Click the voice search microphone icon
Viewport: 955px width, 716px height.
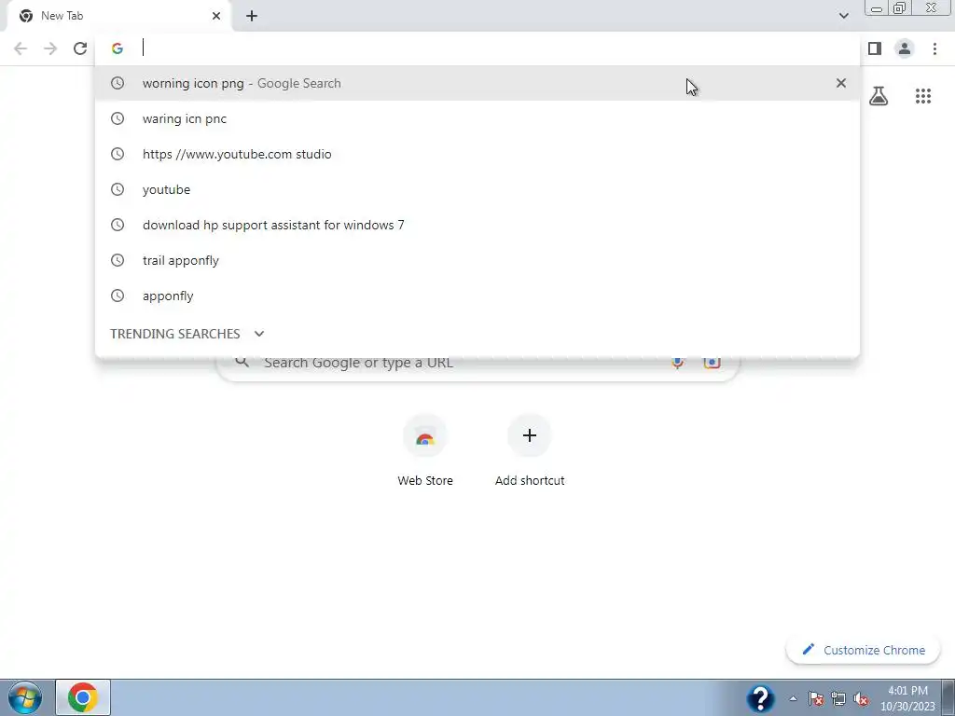[677, 363]
